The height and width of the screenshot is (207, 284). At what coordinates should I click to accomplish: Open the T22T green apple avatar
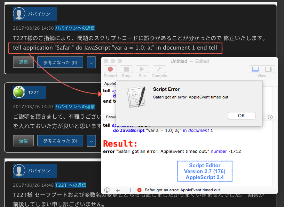coord(19,92)
